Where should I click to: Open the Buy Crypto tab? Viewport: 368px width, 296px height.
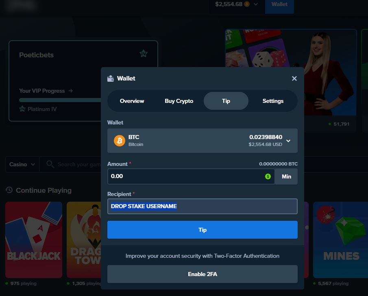point(179,101)
